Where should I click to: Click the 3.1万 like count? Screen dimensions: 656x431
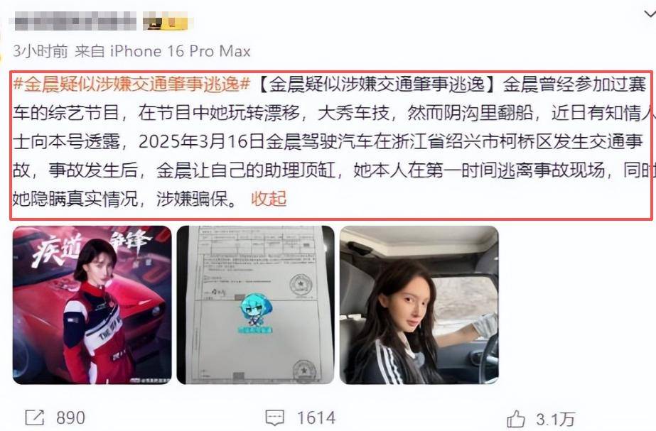pyautogui.click(x=555, y=418)
